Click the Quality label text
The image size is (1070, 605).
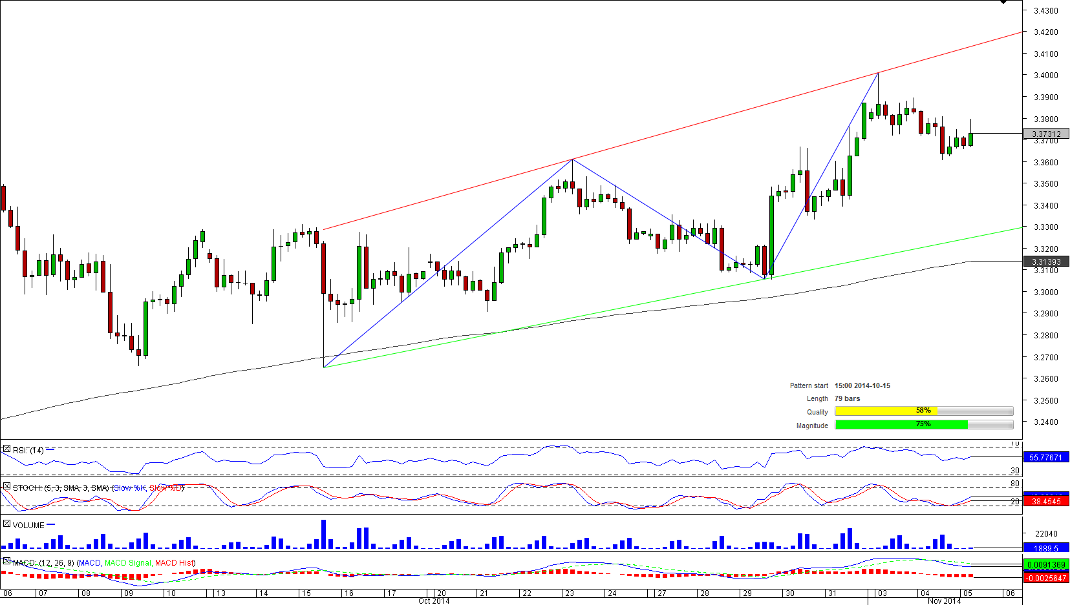[817, 412]
